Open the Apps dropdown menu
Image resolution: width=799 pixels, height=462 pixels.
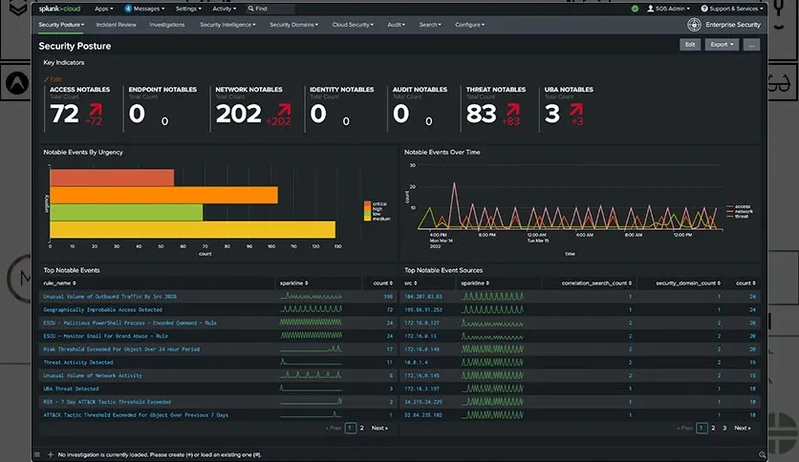(104, 9)
